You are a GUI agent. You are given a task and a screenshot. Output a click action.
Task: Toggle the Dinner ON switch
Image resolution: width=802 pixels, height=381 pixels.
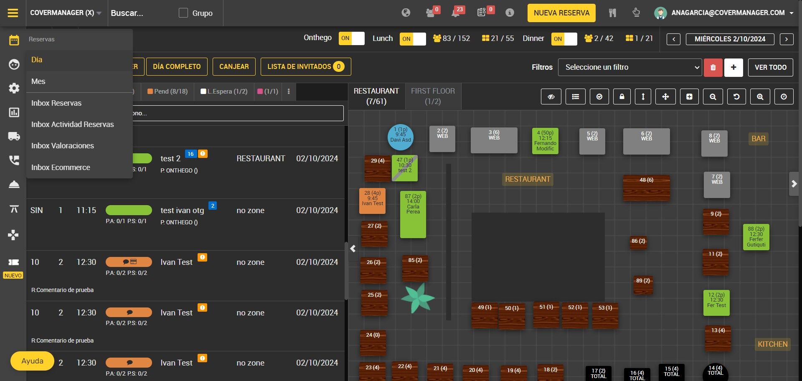click(x=564, y=39)
